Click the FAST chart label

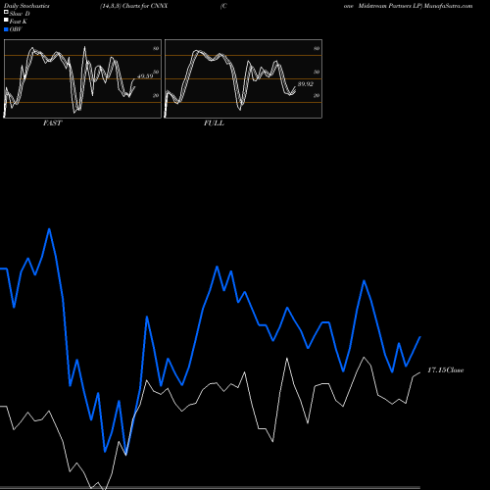pyautogui.click(x=52, y=123)
